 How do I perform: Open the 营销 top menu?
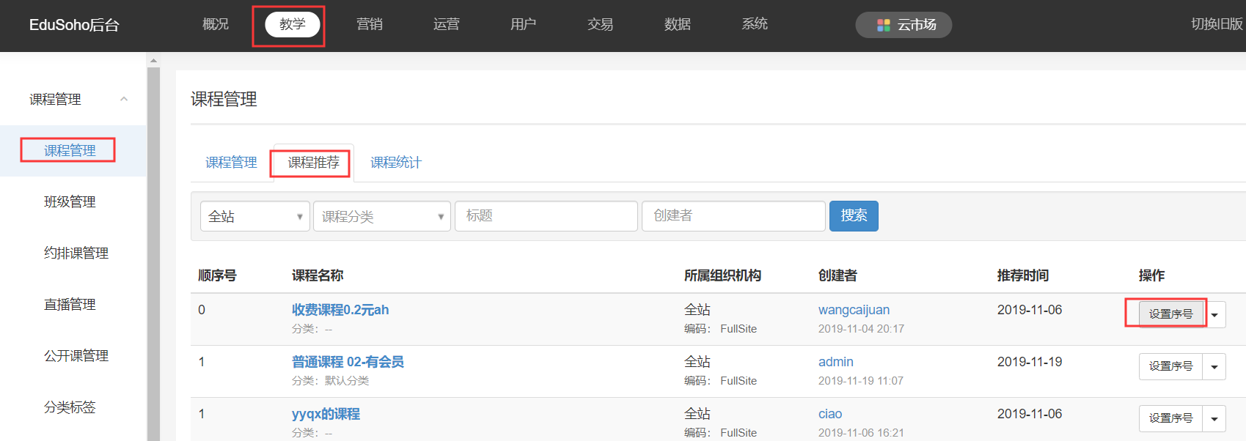[x=369, y=24]
